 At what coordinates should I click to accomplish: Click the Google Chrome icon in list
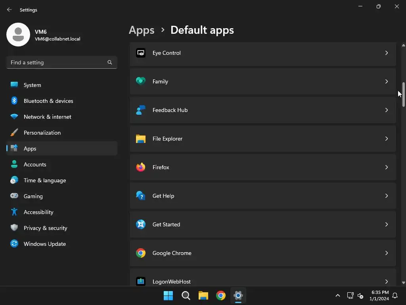pyautogui.click(x=141, y=253)
